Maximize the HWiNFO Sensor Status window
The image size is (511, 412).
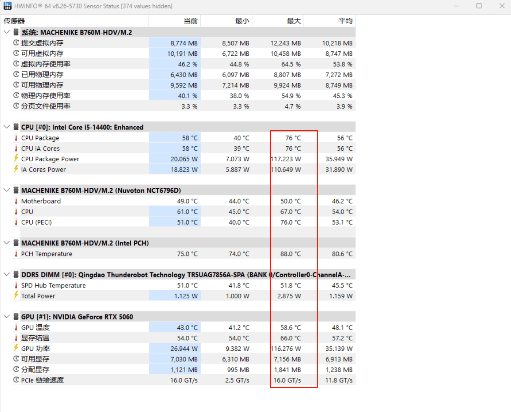point(479,6)
